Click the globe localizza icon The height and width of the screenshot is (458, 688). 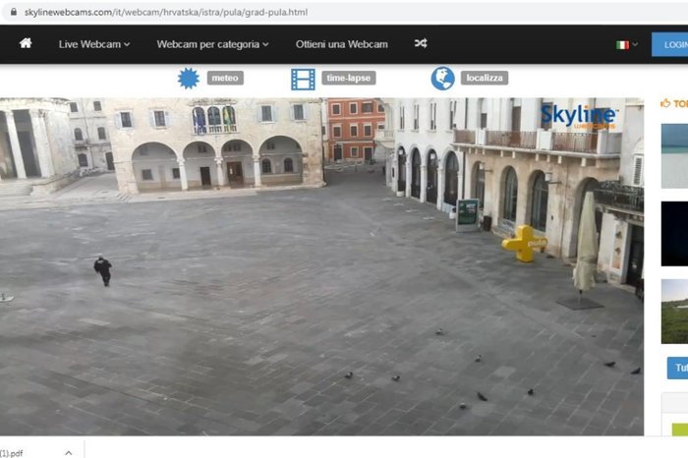(x=442, y=79)
